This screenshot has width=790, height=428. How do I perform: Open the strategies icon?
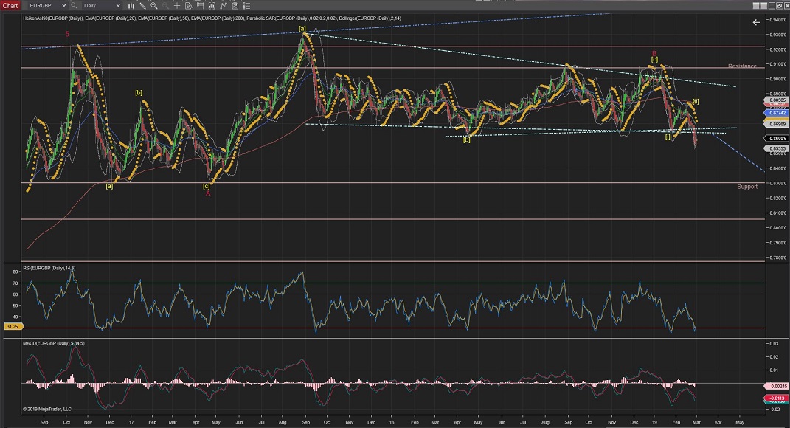click(235, 6)
